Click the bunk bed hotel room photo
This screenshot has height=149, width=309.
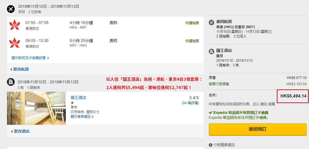(36, 108)
